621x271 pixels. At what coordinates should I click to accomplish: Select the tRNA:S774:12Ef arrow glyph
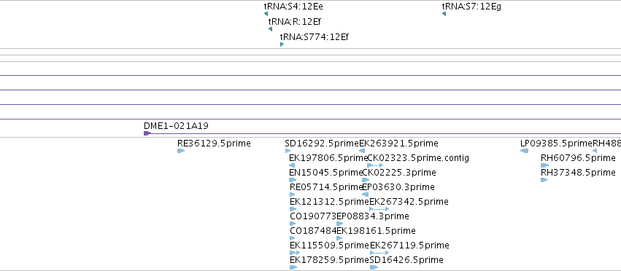pos(282,44)
